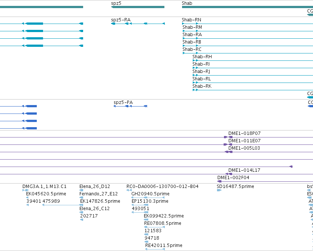
Task: Click the DME1-002F04 insertion arrow glyph
Action: click(219, 181)
